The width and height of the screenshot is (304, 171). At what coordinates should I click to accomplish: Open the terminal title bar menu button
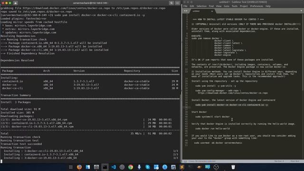[x=177, y=3]
